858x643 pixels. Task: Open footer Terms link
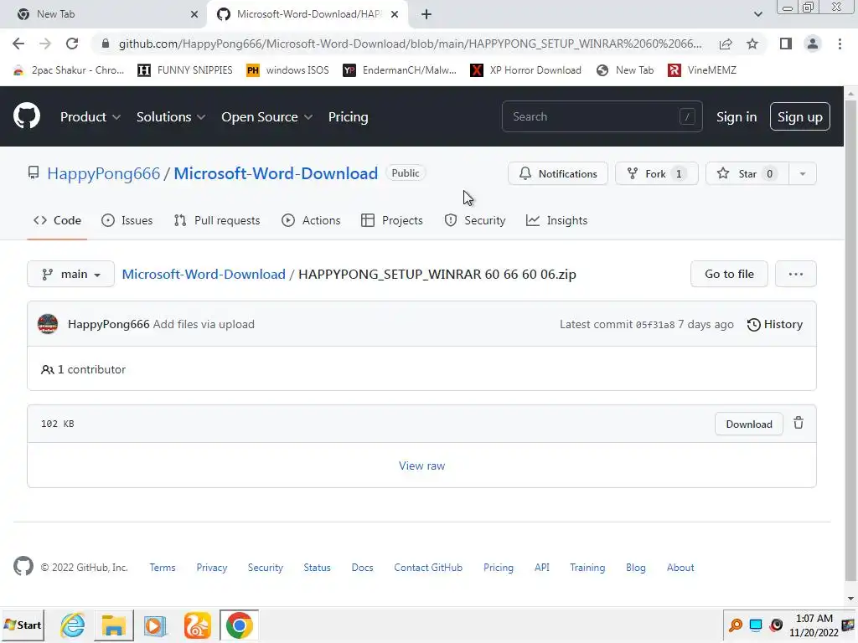point(163,568)
